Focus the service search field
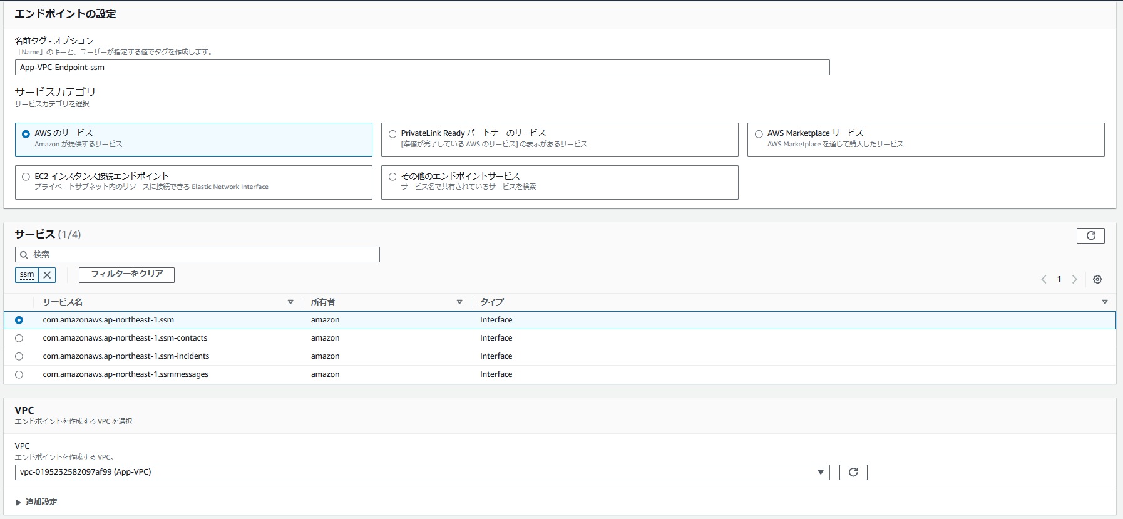The height and width of the screenshot is (519, 1123). (x=197, y=255)
